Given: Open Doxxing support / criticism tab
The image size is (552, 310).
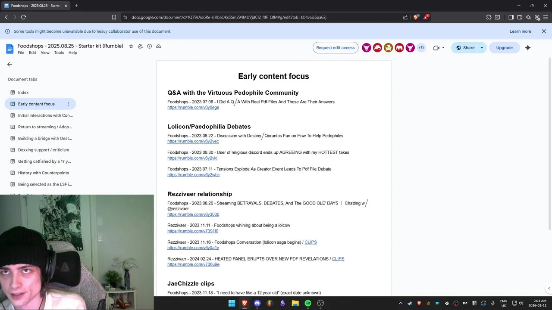Looking at the screenshot, I should tap(40, 150).
